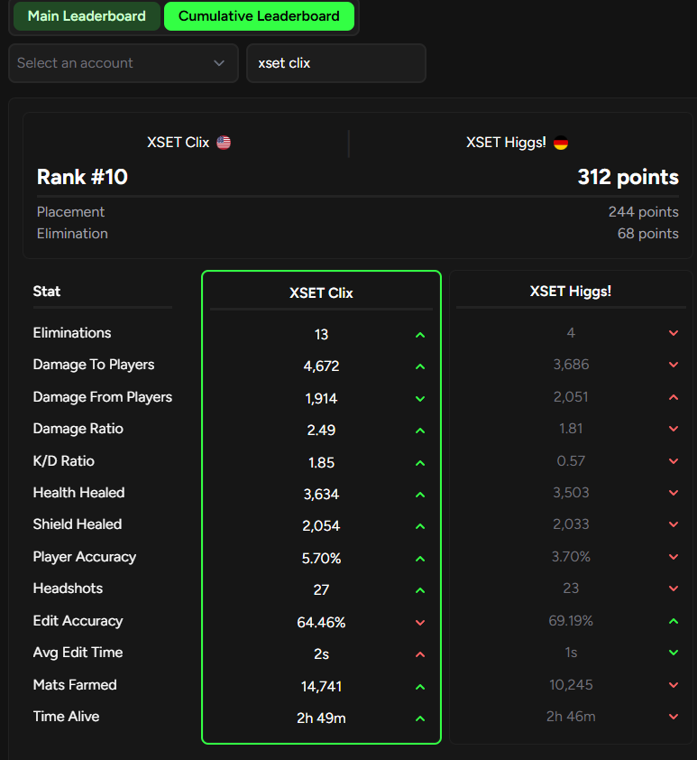Click Clix's damage value 4,672
This screenshot has width=697, height=760.
pyautogui.click(x=321, y=366)
